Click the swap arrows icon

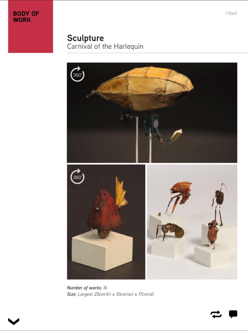(216, 314)
